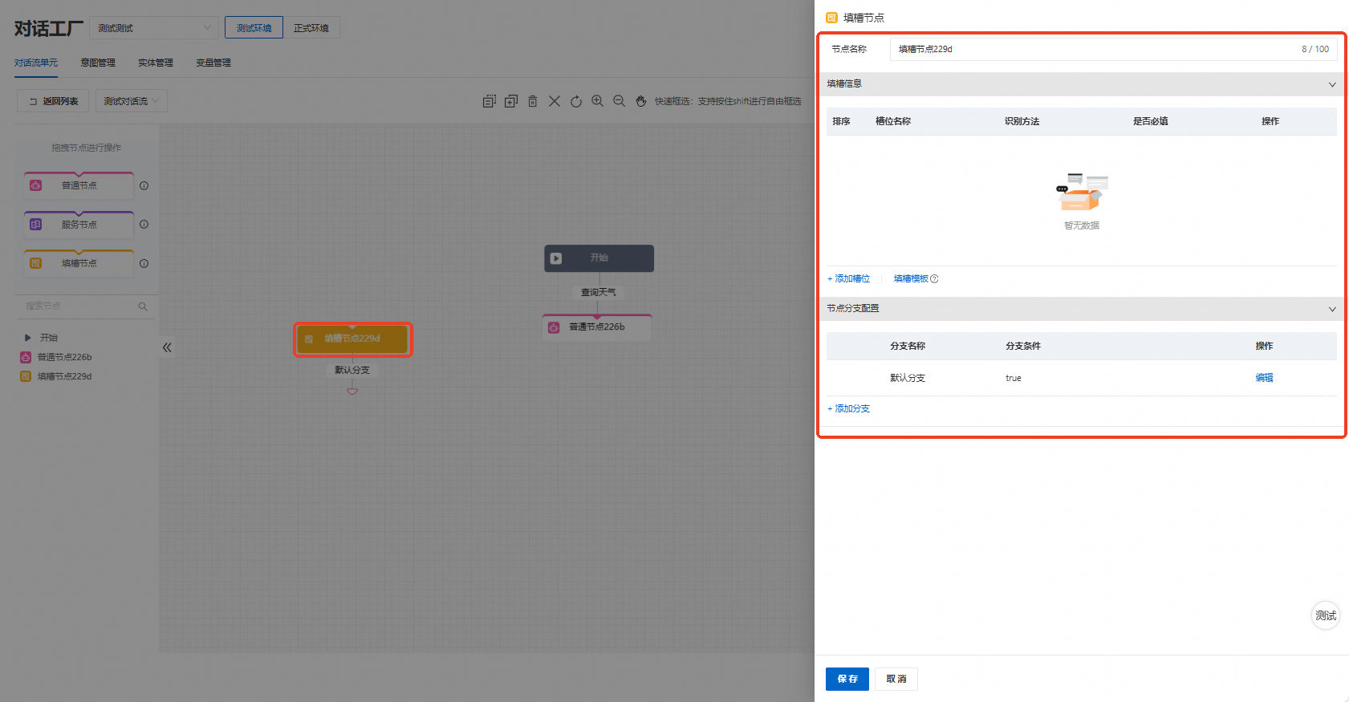The height and width of the screenshot is (702, 1349).
Task: Click the orange 填槽节点 icon in panel header
Action: pos(832,18)
